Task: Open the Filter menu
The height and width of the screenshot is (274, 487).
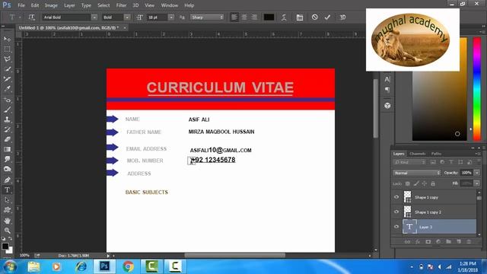Action: click(x=121, y=5)
